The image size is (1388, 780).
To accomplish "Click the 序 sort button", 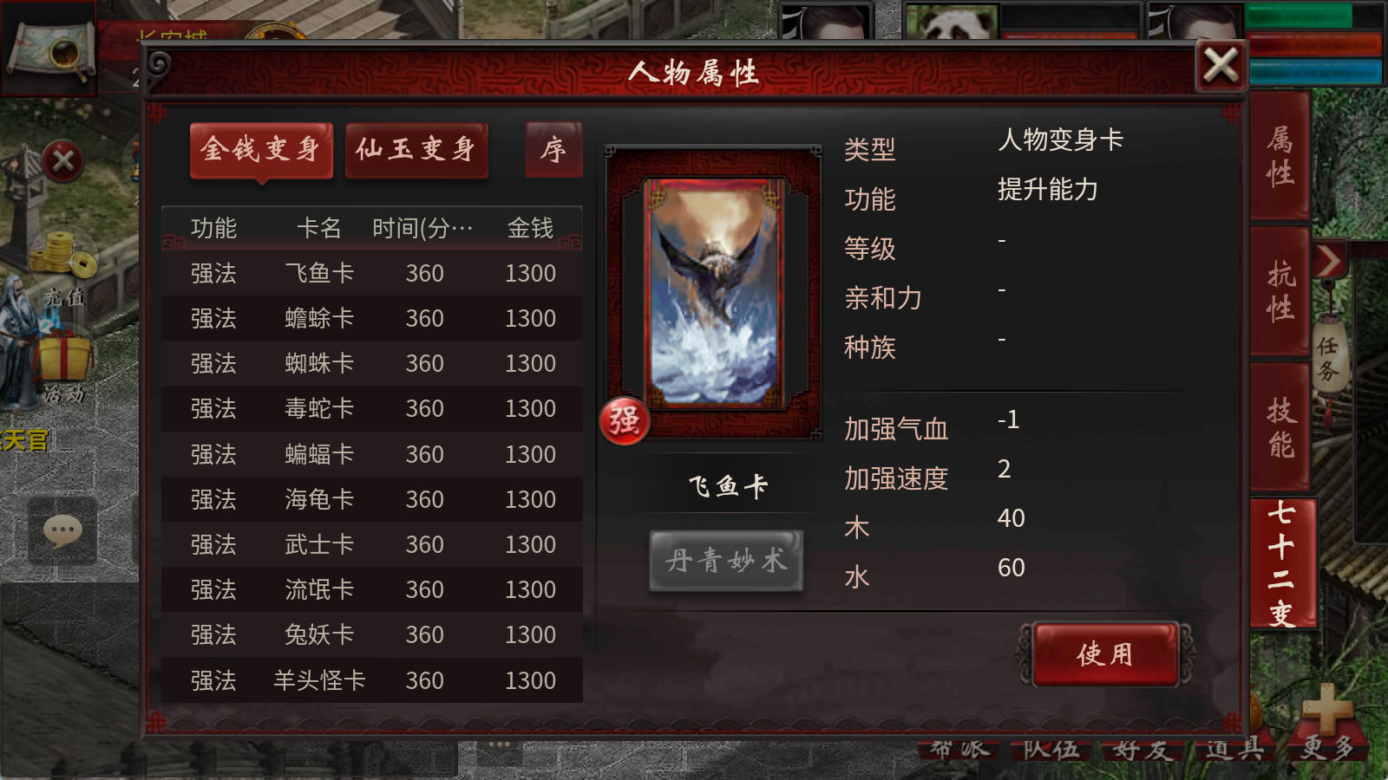I will pos(553,150).
